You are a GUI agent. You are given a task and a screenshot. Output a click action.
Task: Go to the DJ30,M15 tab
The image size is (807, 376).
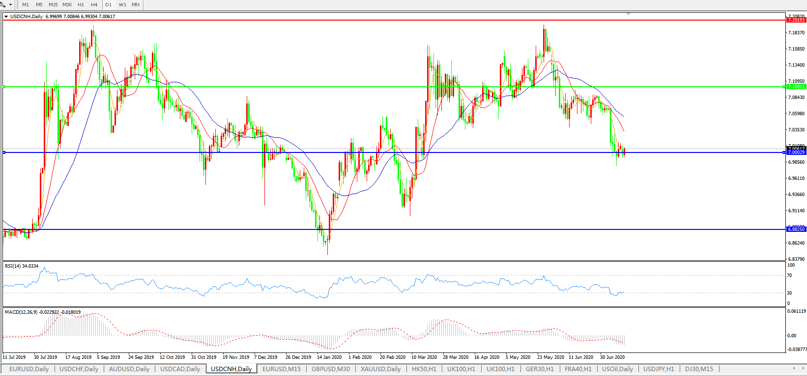tap(699, 369)
